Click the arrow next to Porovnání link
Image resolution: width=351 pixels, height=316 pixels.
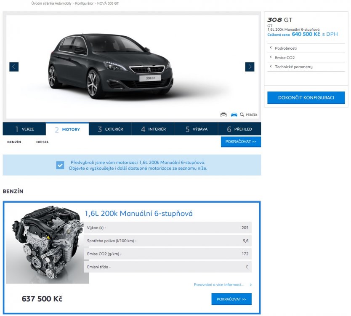tap(251, 285)
